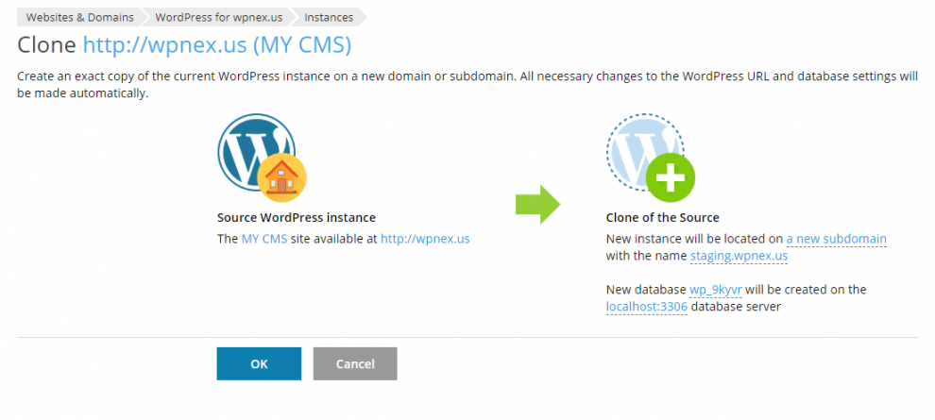The image size is (935, 420).
Task: Open the http://wpnex.us (MY CMS) title link
Action: [x=216, y=45]
